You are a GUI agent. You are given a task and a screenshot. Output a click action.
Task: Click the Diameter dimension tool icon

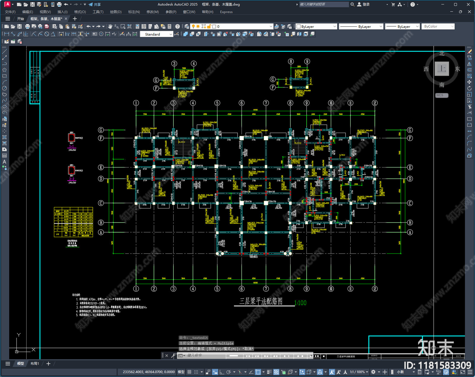[x=47, y=34]
